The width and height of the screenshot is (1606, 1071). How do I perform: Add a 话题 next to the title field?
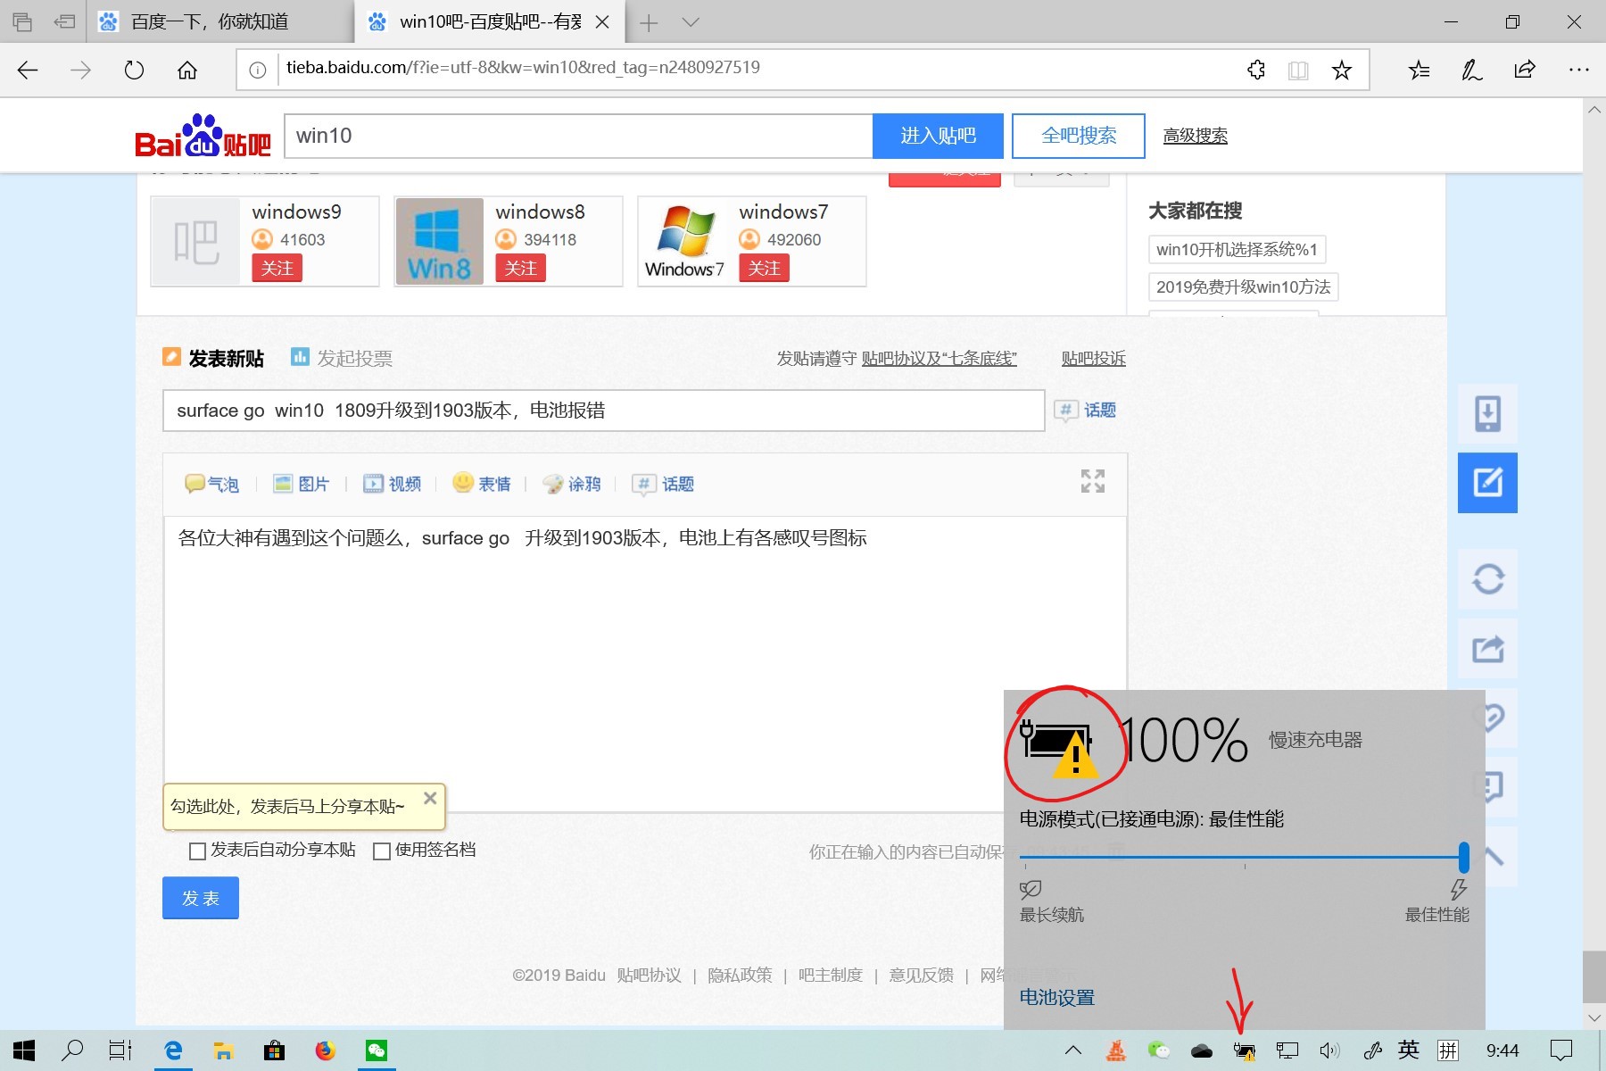click(1086, 411)
